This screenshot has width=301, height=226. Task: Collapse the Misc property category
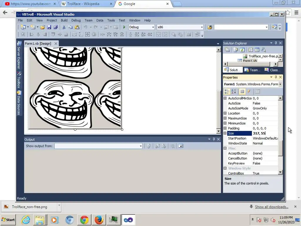coord(225,148)
